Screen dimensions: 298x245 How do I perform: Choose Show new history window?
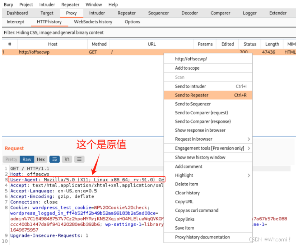click(208, 157)
